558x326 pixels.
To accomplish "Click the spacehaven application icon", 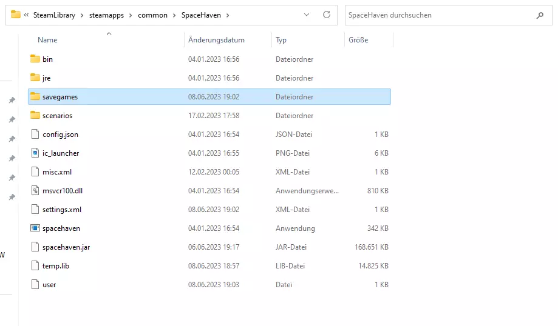I will coord(35,228).
